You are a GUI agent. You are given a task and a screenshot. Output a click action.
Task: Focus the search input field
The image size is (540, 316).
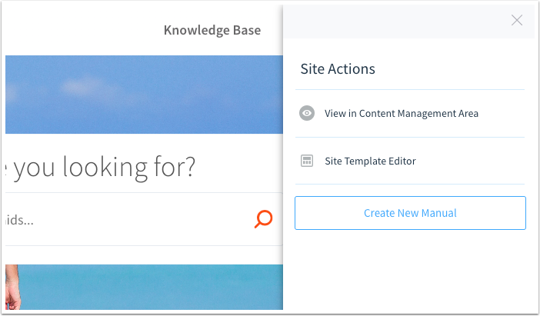[x=123, y=220]
